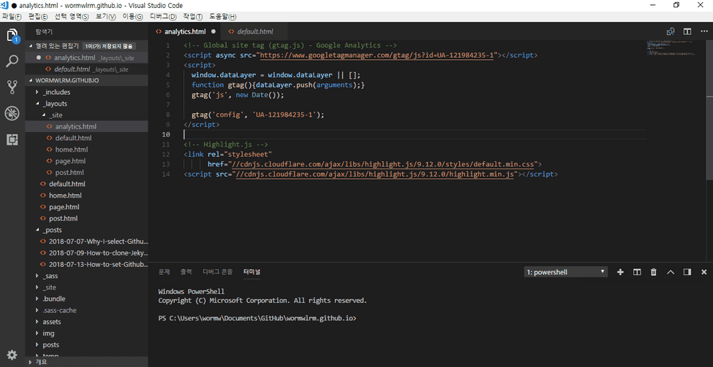Open the 디버그 콘솔 panel tab
Screen dimensions: 713x367
coord(217,272)
